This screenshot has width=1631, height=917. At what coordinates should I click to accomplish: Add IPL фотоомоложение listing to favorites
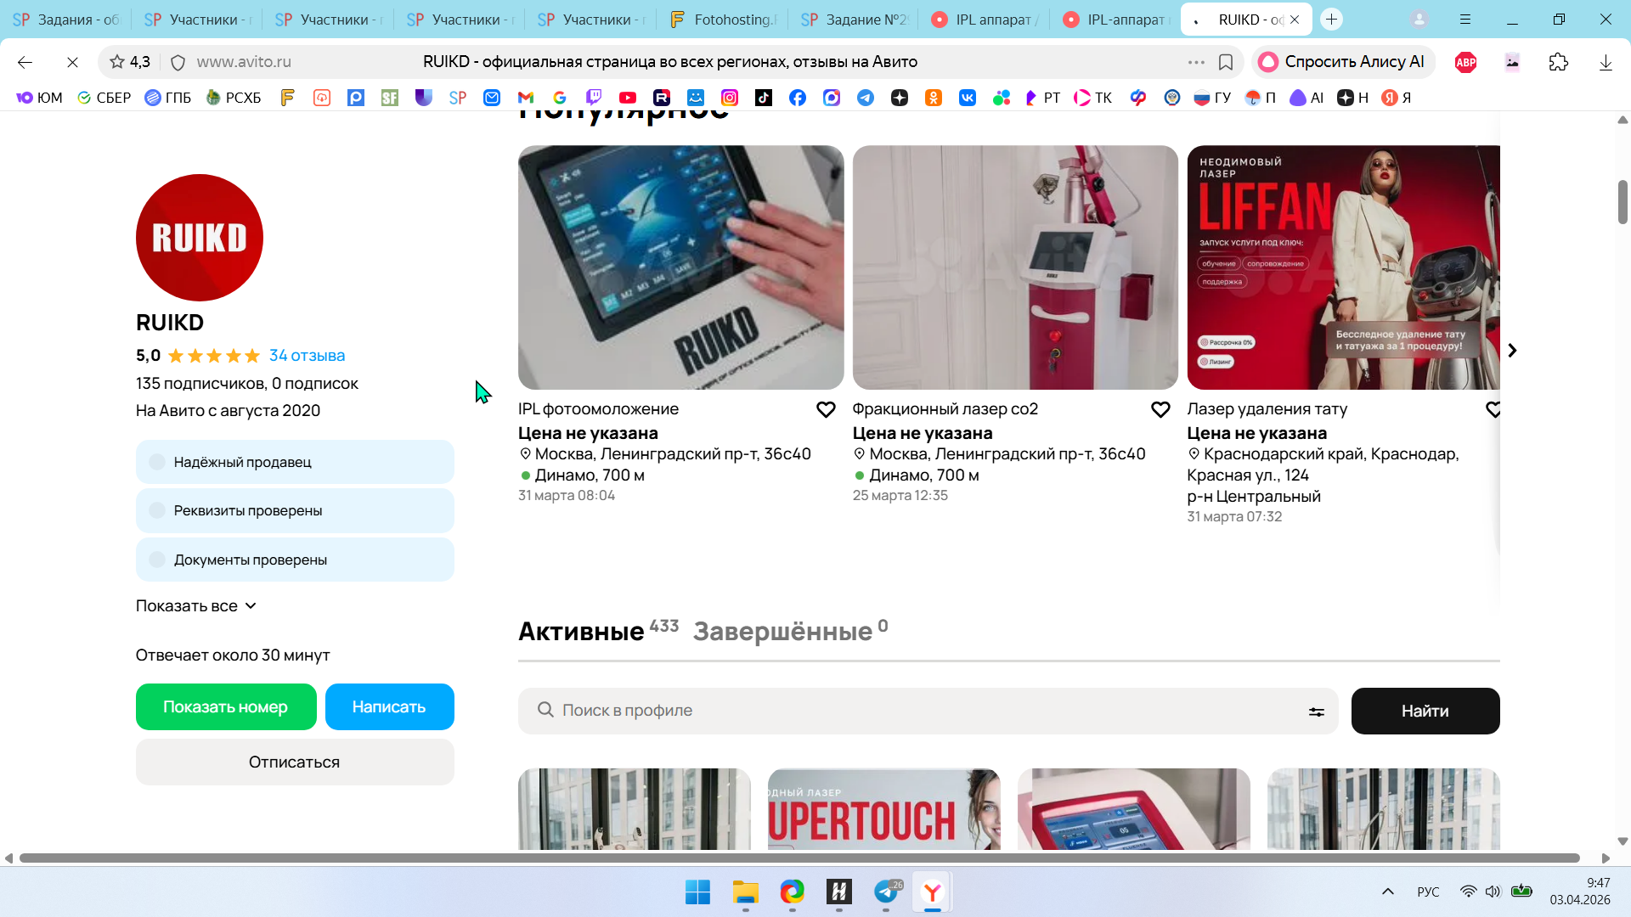point(825,410)
